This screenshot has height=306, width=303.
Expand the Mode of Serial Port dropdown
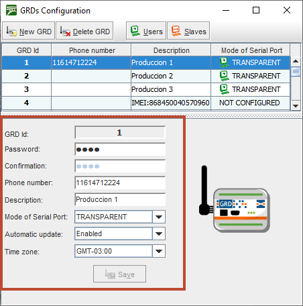159,217
